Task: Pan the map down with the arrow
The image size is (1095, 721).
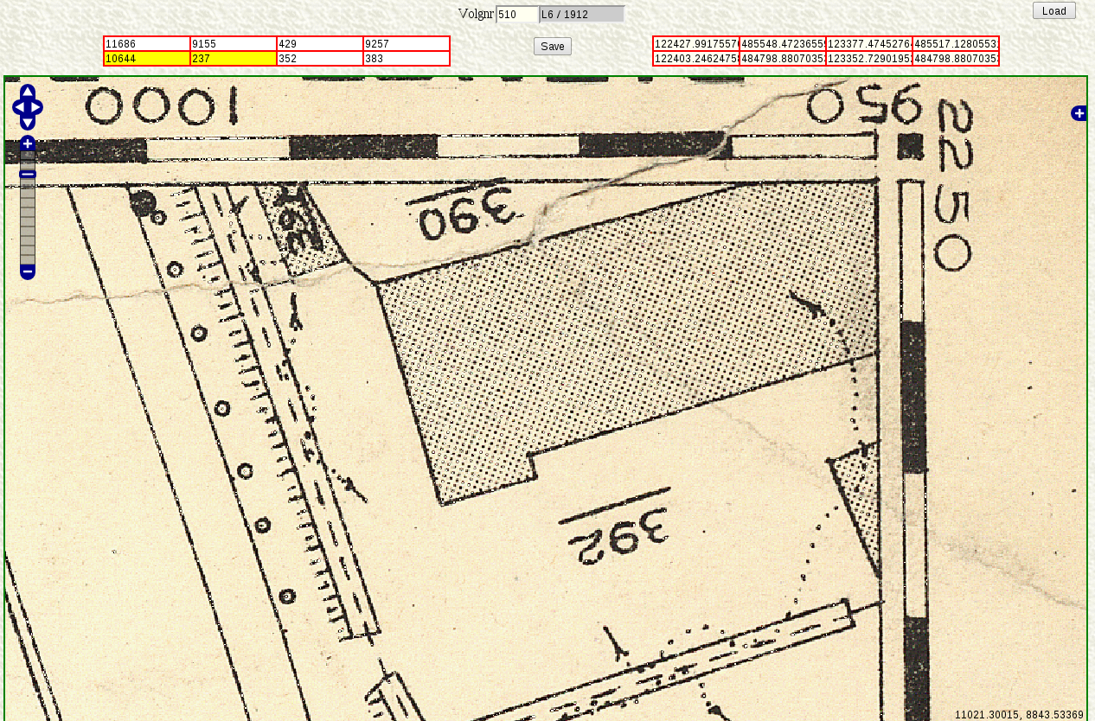Action: (28, 123)
